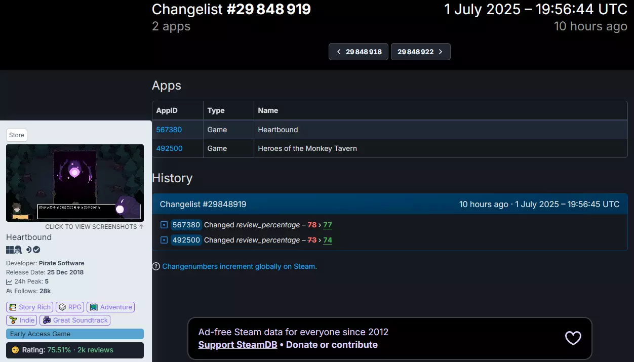The width and height of the screenshot is (634, 362).
Task: Click the 24h Peak chart icon
Action: pyautogui.click(x=9, y=281)
